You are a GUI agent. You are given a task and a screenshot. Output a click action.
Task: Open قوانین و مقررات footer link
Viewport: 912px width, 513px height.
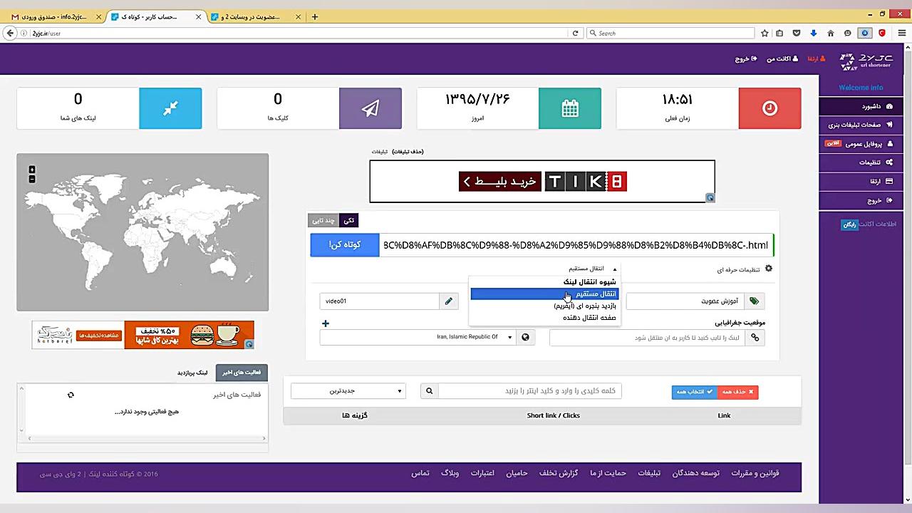coord(755,473)
